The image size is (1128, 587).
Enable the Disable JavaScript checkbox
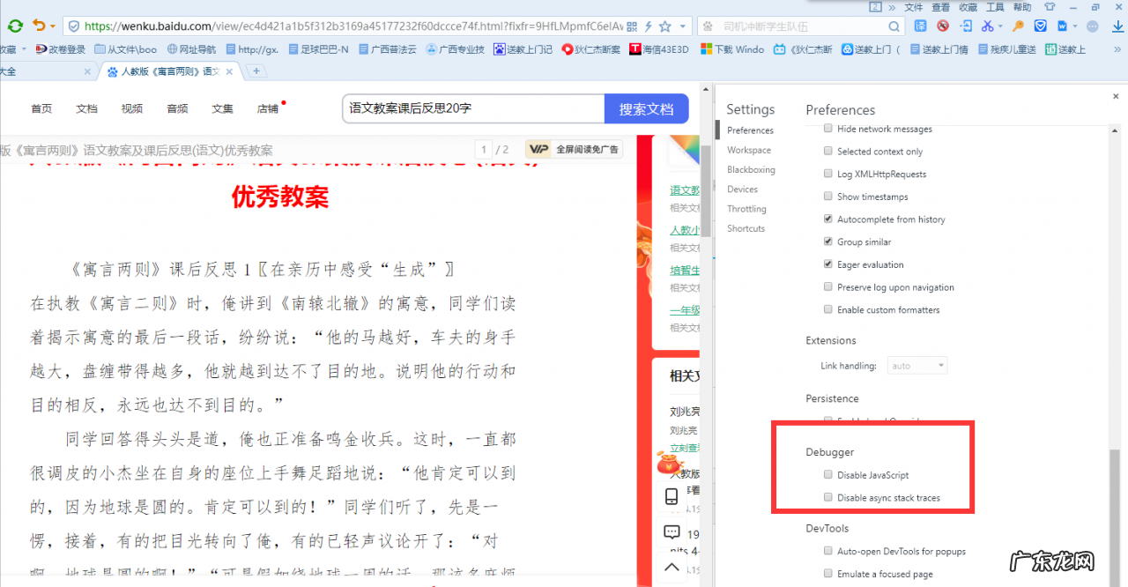coord(827,474)
